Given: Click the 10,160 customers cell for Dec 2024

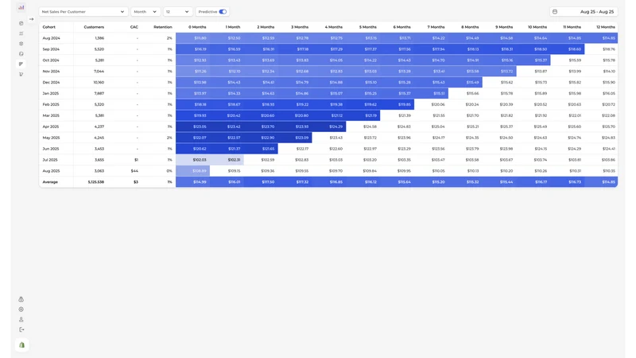Looking at the screenshot, I should (99, 83).
